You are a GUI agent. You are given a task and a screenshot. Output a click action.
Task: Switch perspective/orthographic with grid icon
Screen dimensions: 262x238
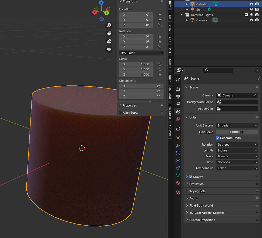(x=109, y=49)
